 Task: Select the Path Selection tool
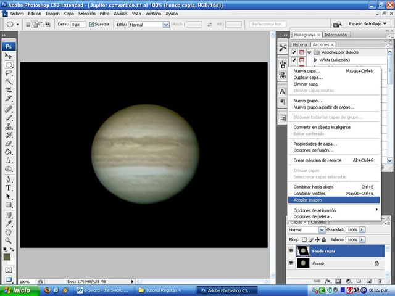9,196
